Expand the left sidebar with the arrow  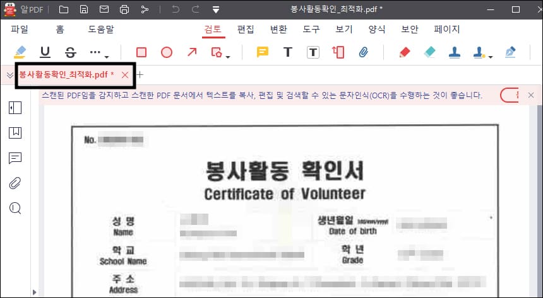(34, 292)
